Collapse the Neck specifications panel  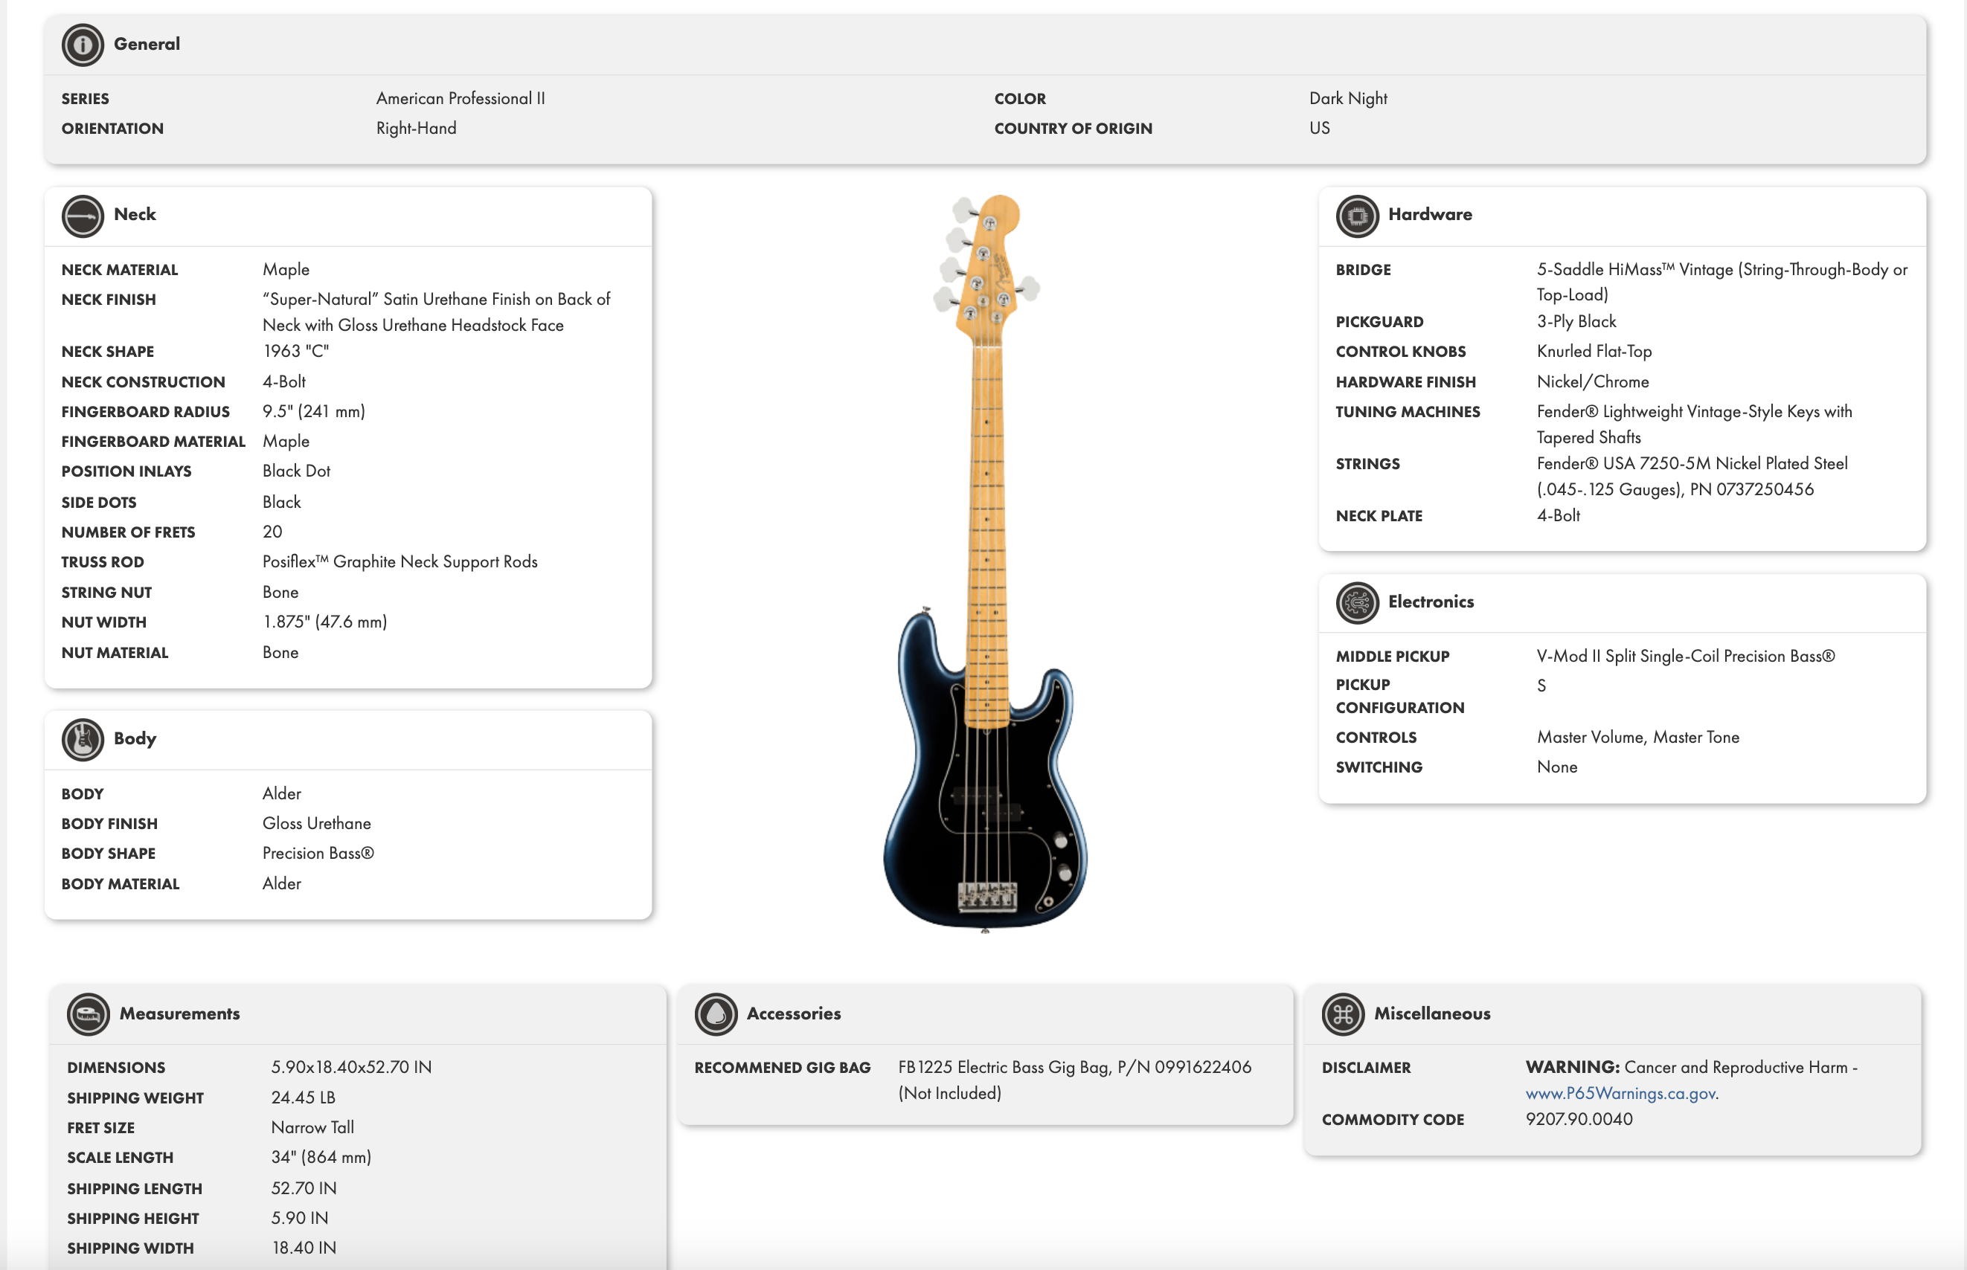point(135,214)
